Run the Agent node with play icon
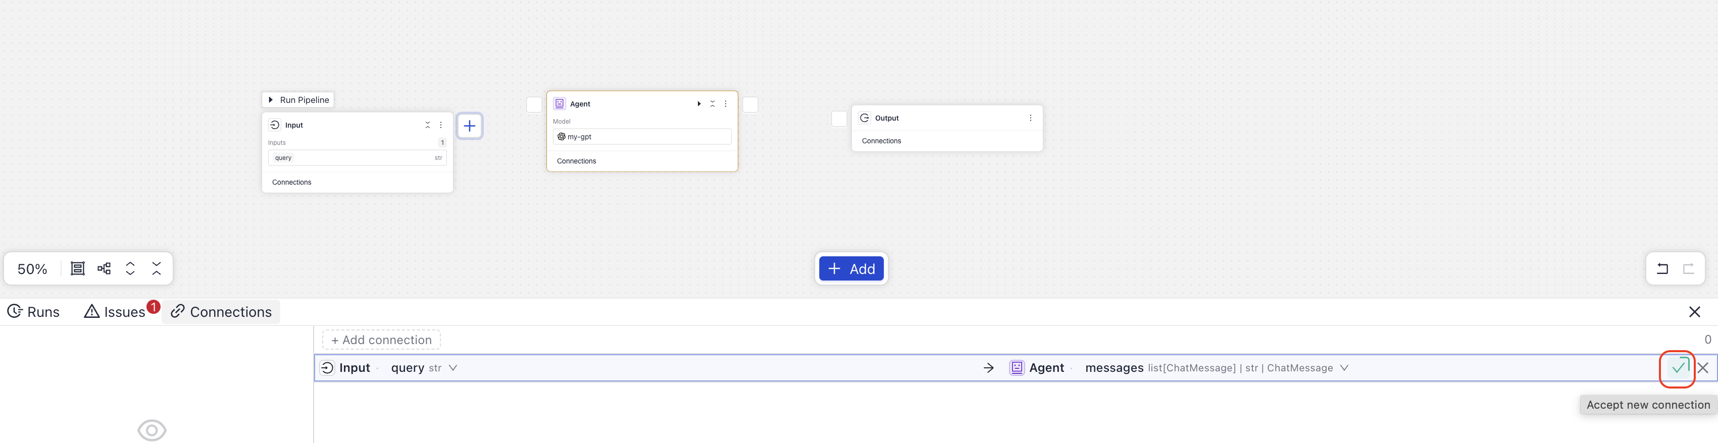Screen dimensions: 1718x443 tap(699, 104)
